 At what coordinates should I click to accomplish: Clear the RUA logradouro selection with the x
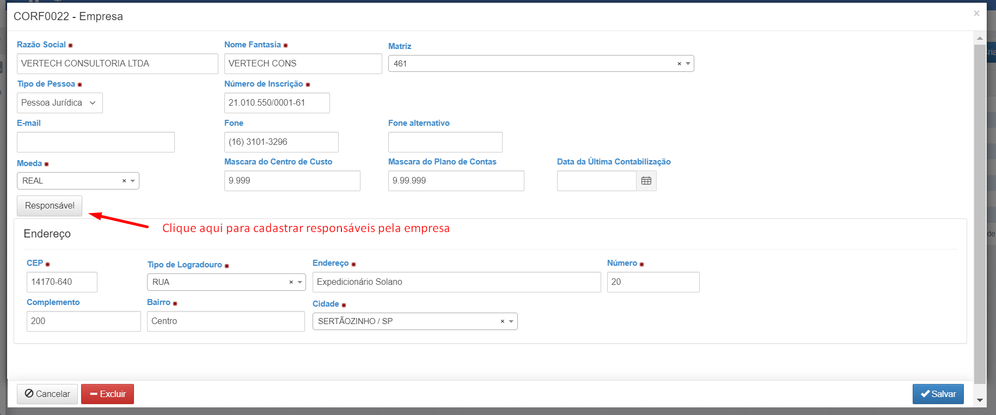(291, 282)
